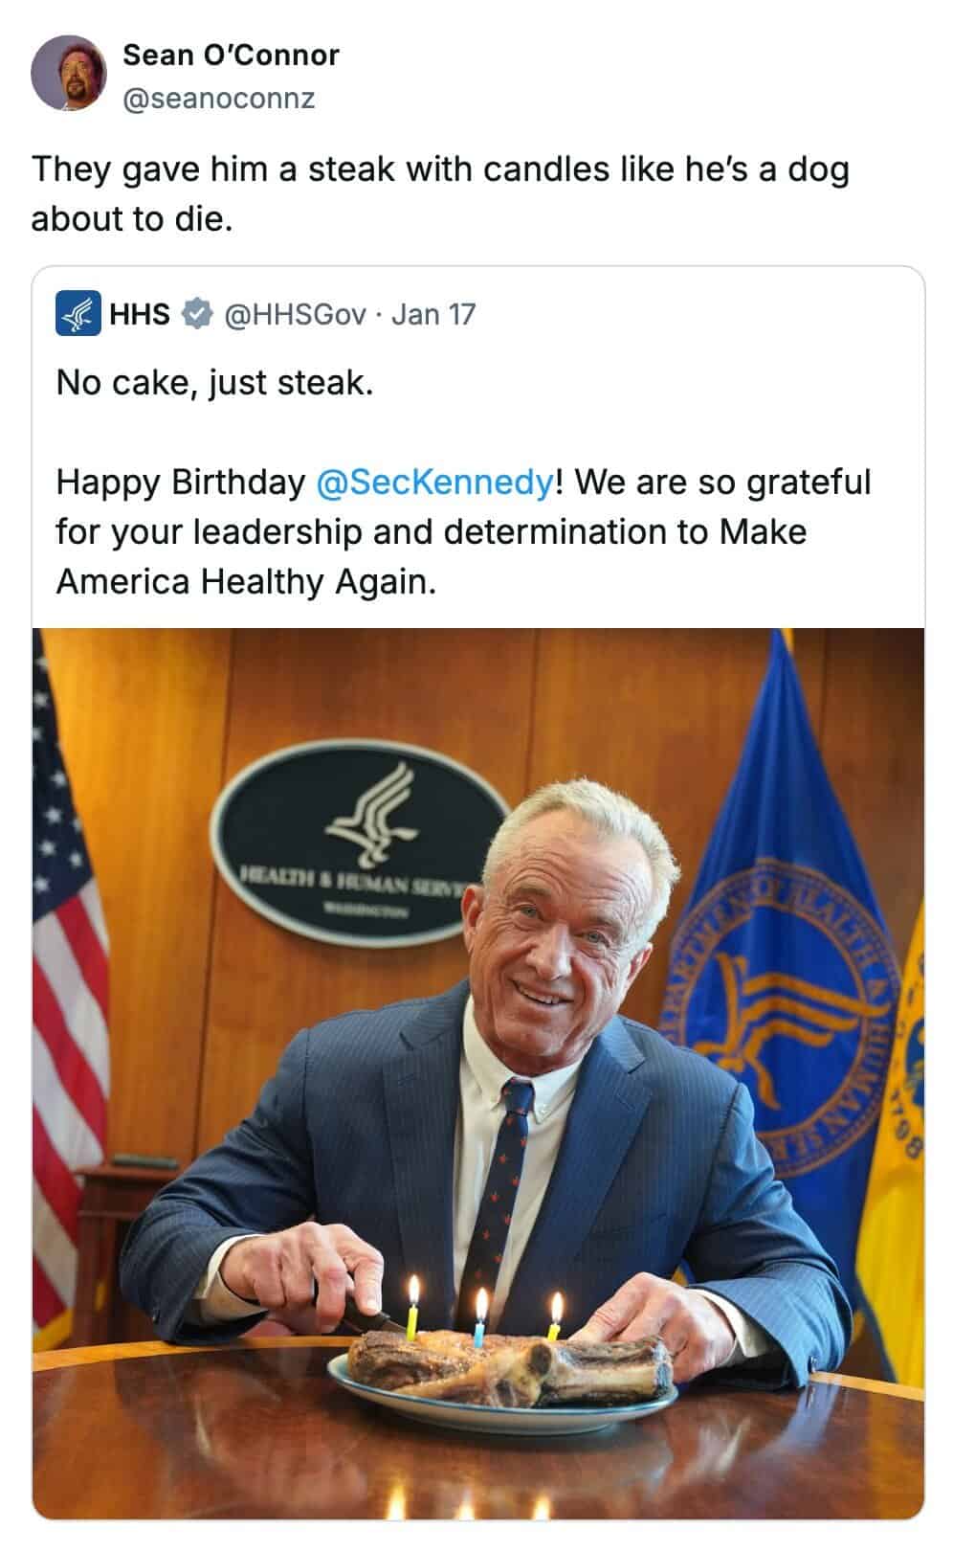Select the HHS account name
953x1551 pixels.
coord(140,314)
